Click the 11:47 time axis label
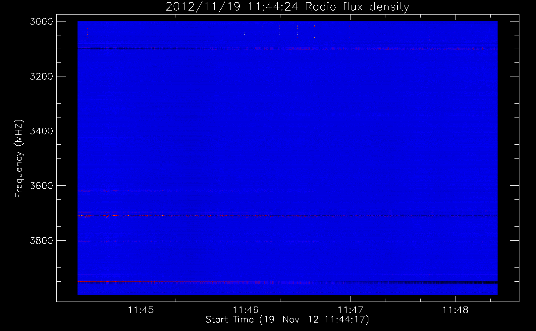This screenshot has width=536, height=331. (x=350, y=310)
